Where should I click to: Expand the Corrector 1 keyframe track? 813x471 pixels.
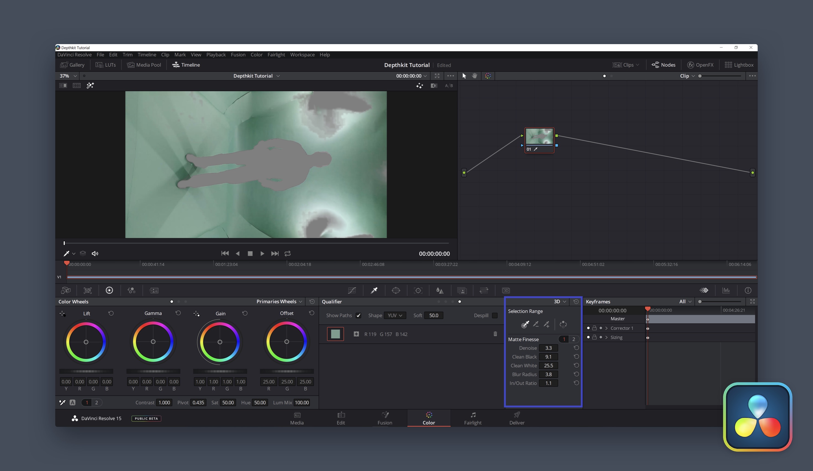tap(606, 328)
